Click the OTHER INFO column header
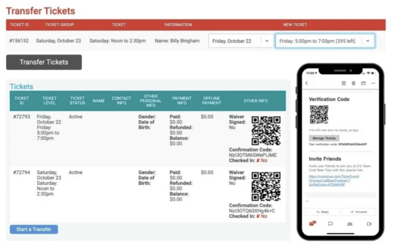The height and width of the screenshot is (246, 396). 256,101
